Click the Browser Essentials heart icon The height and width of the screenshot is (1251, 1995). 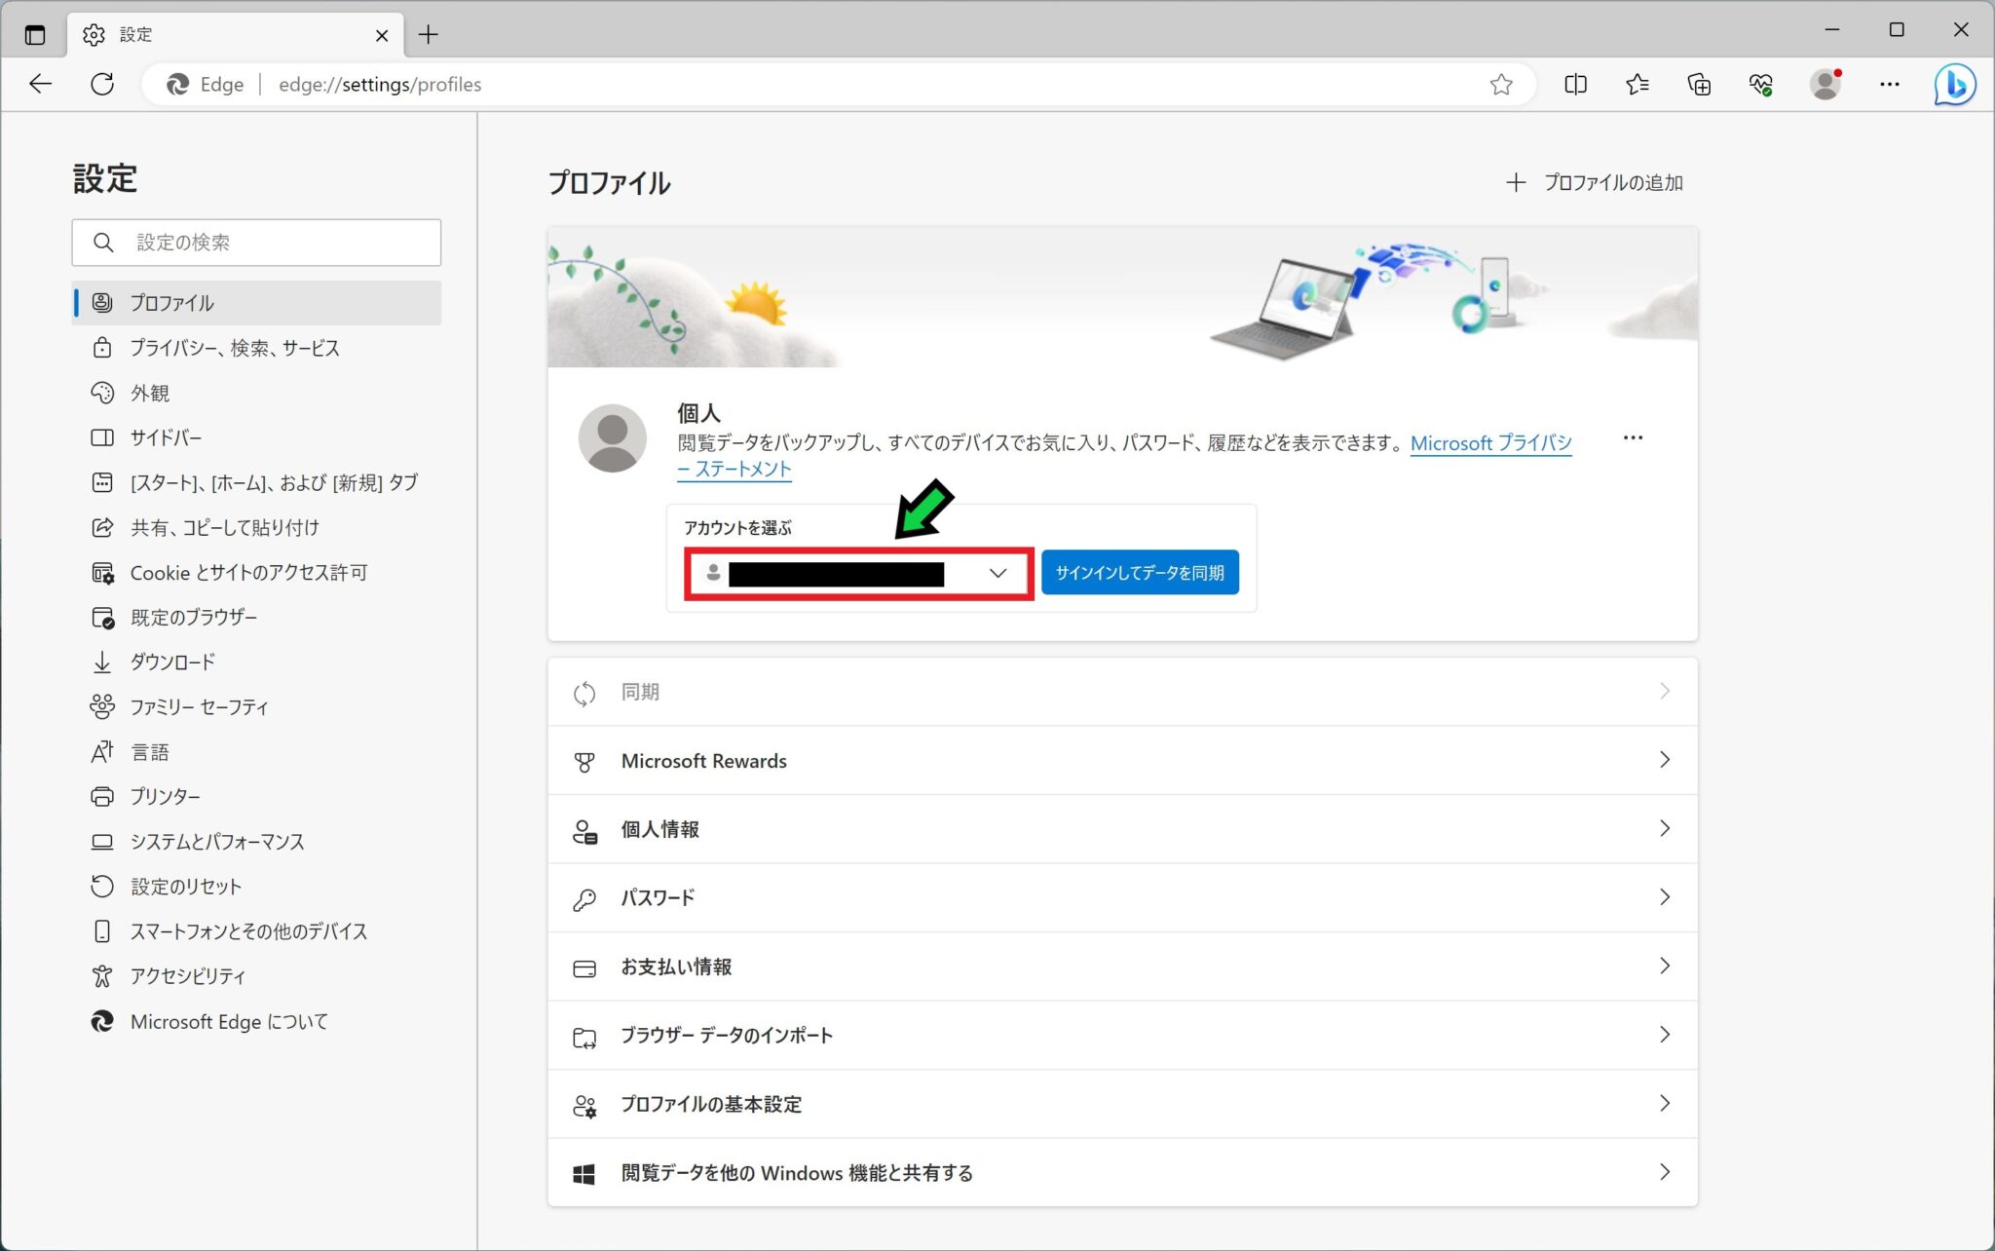click(1760, 84)
